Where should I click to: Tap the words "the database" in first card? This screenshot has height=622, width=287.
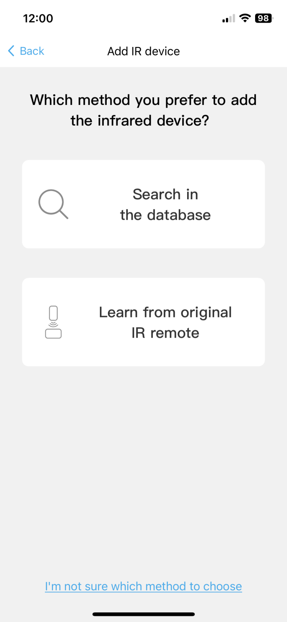click(x=165, y=215)
